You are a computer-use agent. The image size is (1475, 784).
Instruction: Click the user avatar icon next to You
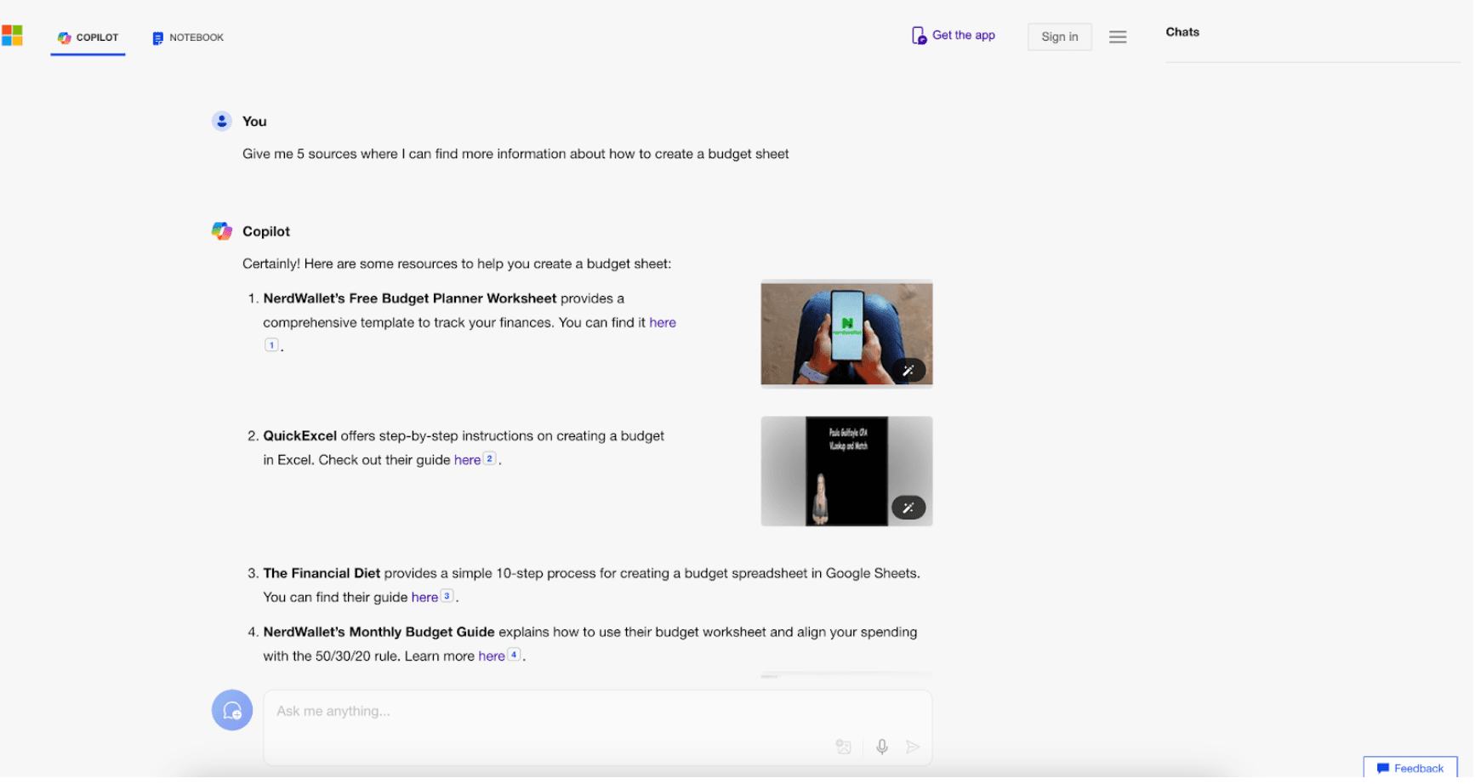(x=222, y=121)
